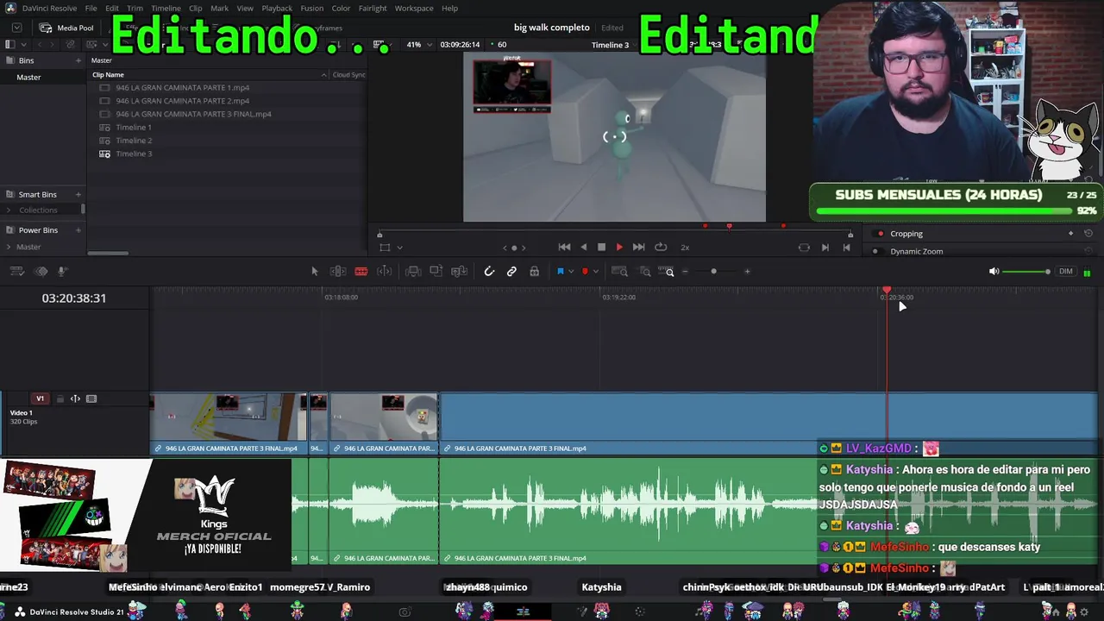
Task: Adjust the timeline zoom slider
Action: click(713, 272)
